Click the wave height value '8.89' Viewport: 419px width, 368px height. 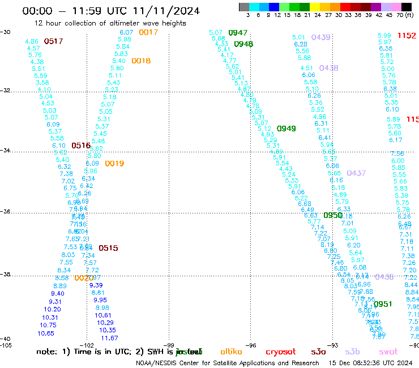tap(60, 286)
